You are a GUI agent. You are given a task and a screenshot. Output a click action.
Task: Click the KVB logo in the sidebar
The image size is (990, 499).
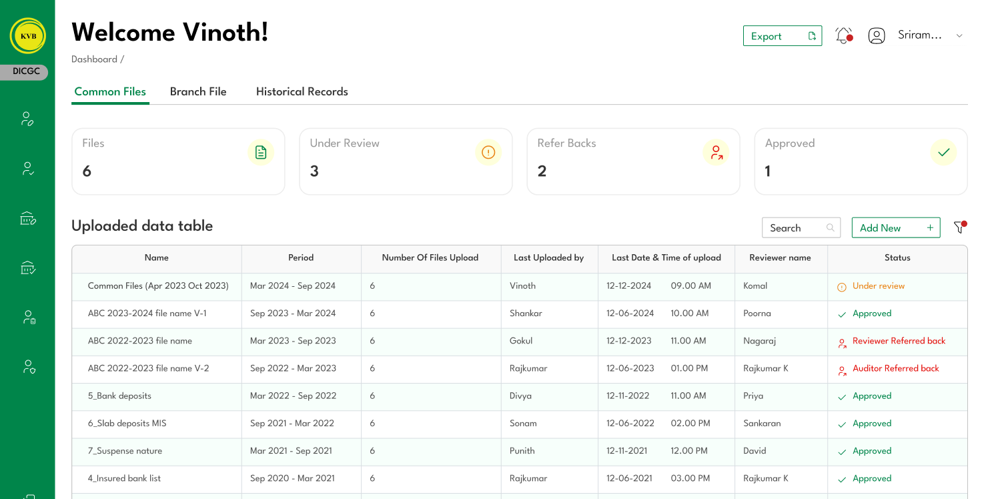28,36
